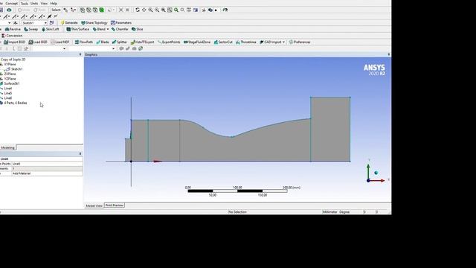
Task: Click the Redo button
Action: (x=39, y=10)
